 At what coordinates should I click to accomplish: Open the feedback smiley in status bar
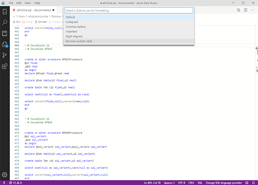pos(247,183)
